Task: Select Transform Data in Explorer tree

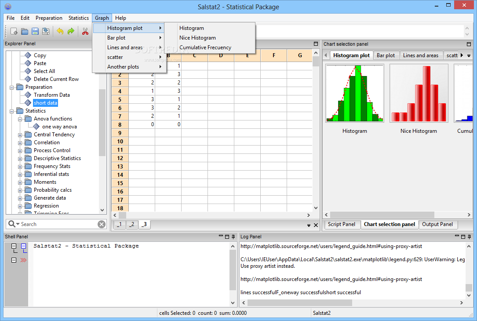Action: coord(52,95)
